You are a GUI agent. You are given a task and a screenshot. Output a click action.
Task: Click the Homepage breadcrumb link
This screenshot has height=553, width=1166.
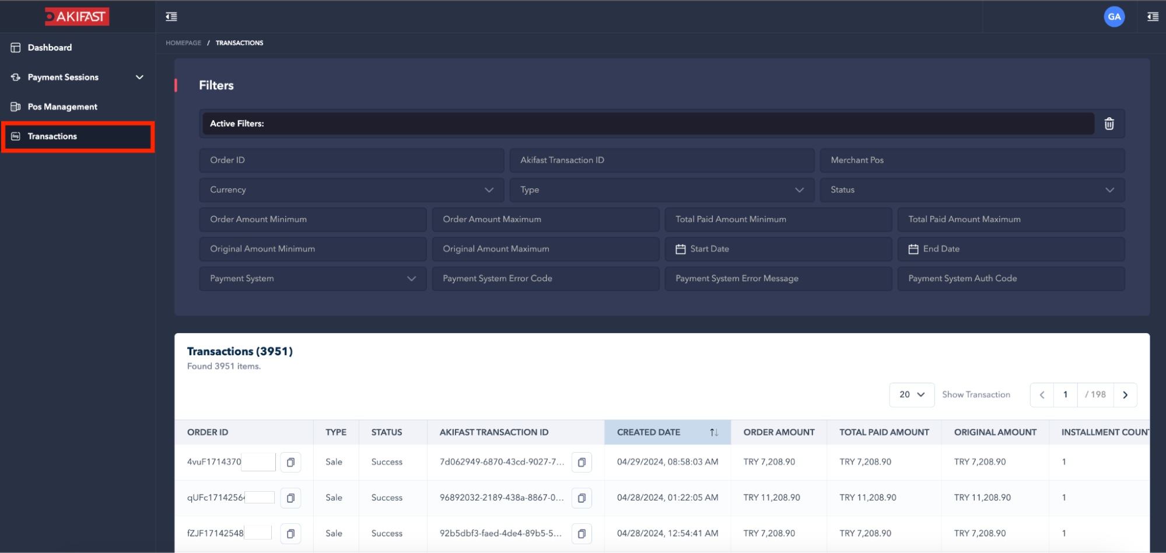pos(183,43)
